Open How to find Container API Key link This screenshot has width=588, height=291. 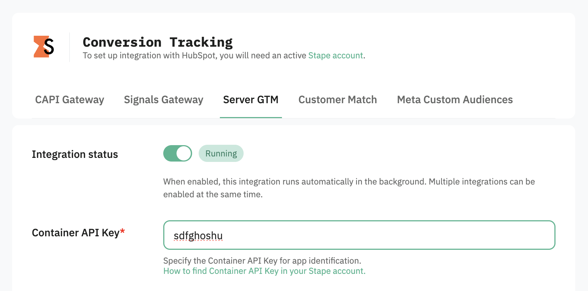tap(264, 271)
